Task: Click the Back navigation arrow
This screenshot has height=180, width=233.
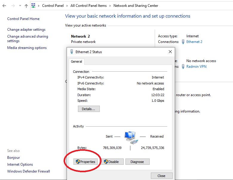Action: tap(4, 6)
